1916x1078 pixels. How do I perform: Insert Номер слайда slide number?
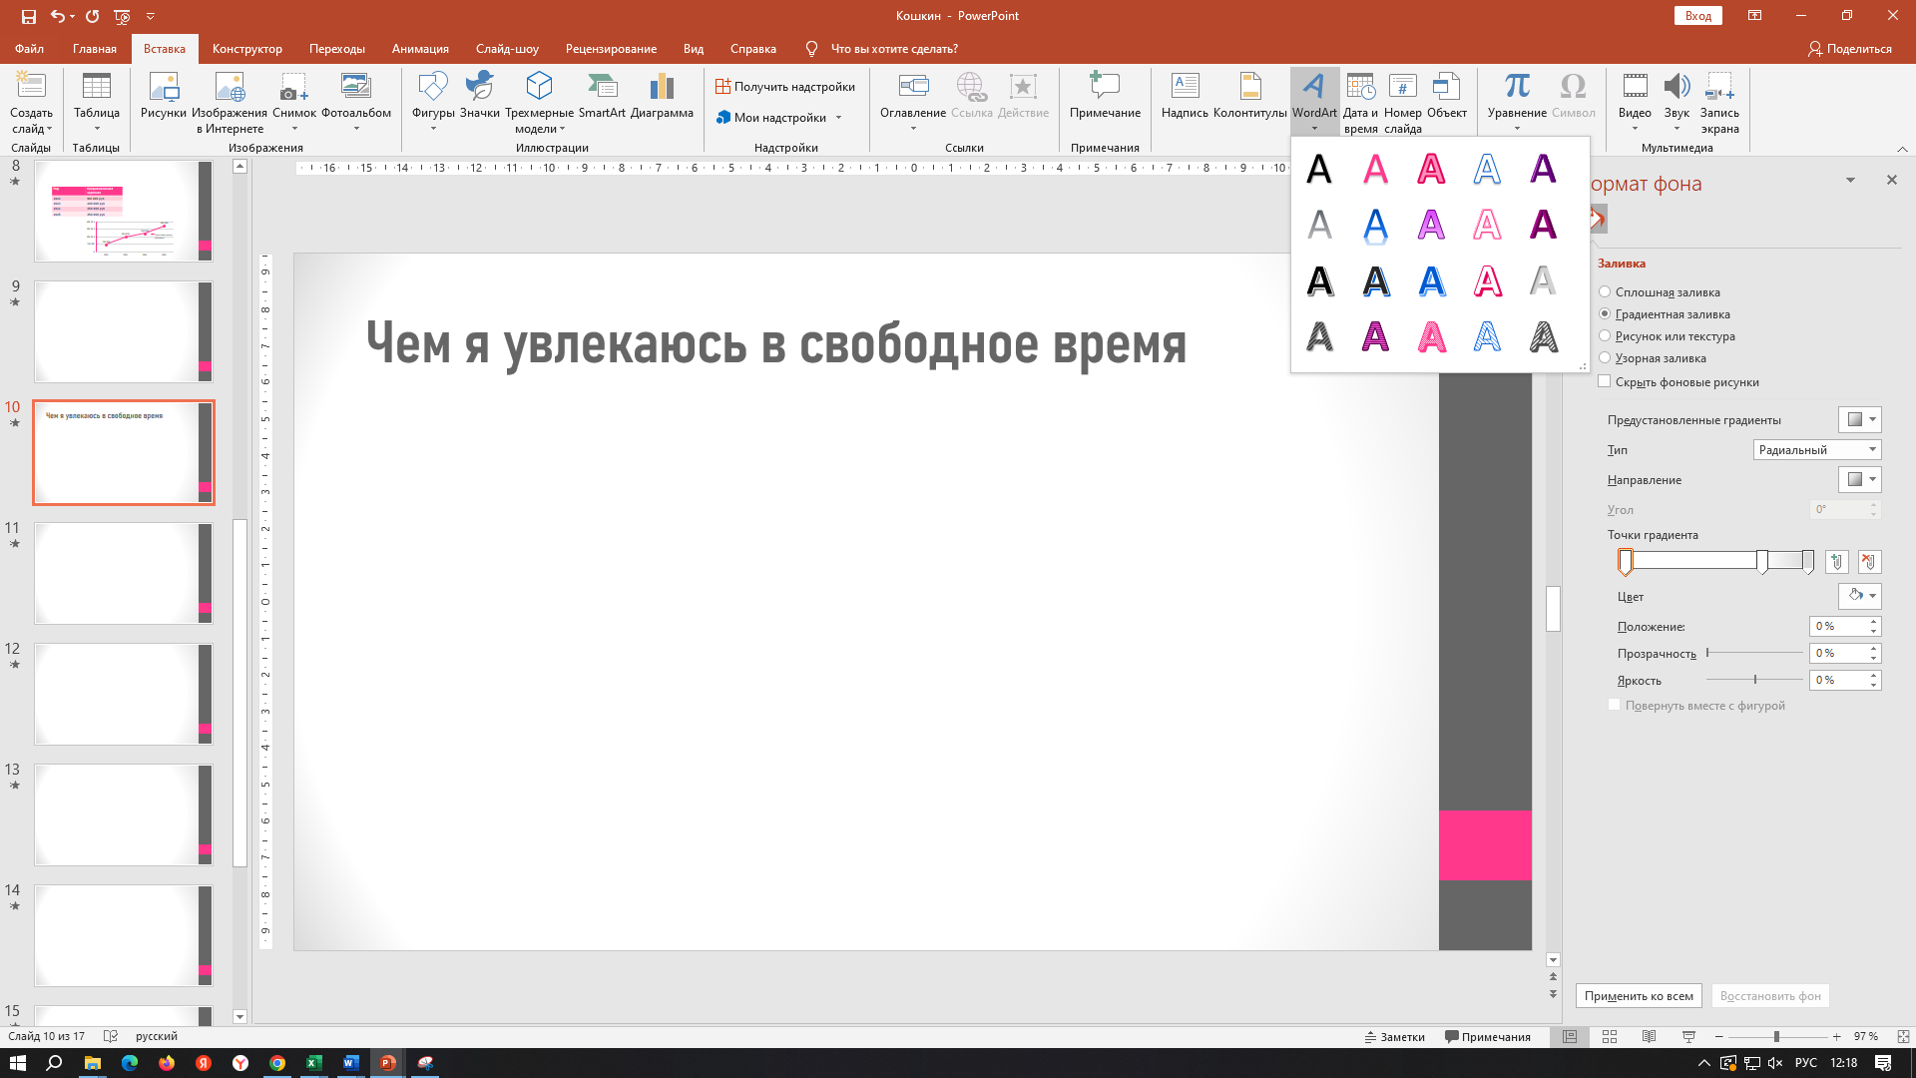1402,102
